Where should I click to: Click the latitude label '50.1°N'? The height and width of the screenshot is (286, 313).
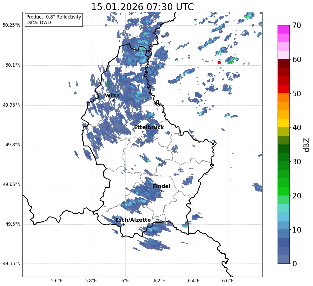point(13,65)
